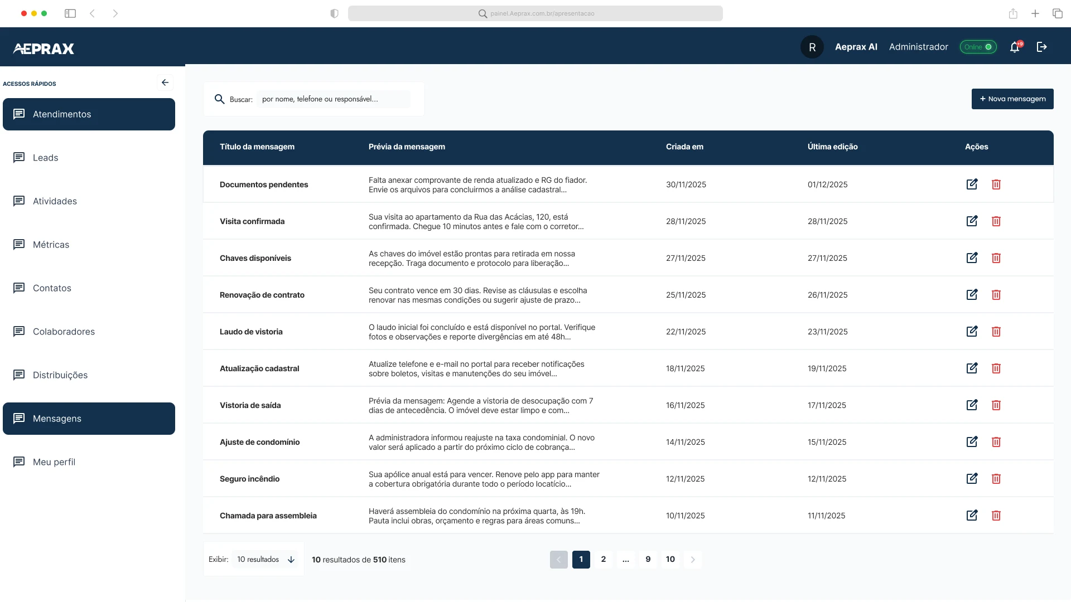Go to pagination page 2
Image resolution: width=1071 pixels, height=602 pixels.
pyautogui.click(x=604, y=559)
